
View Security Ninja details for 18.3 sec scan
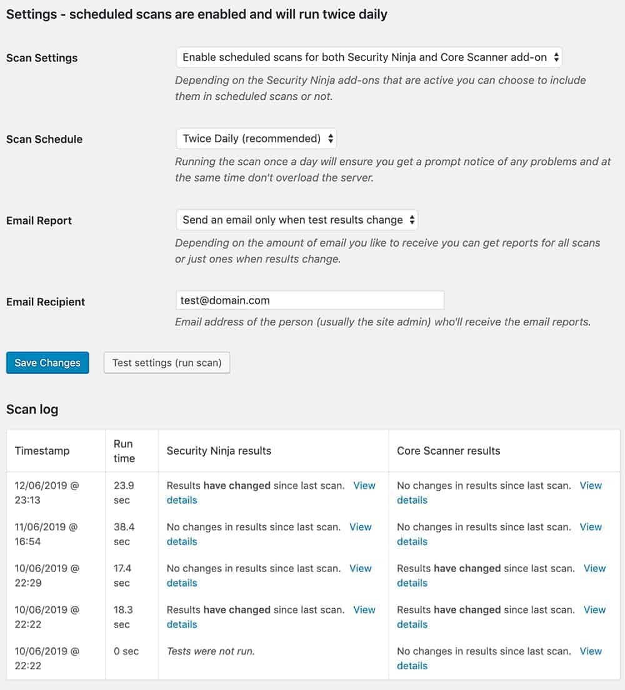[364, 610]
